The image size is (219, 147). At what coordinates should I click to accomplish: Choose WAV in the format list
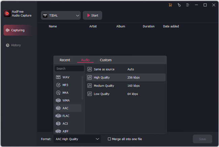click(x=68, y=77)
